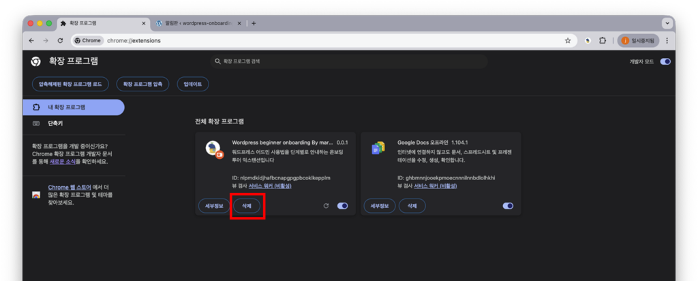
Task: Go back using the browser back arrow
Action: tap(31, 41)
